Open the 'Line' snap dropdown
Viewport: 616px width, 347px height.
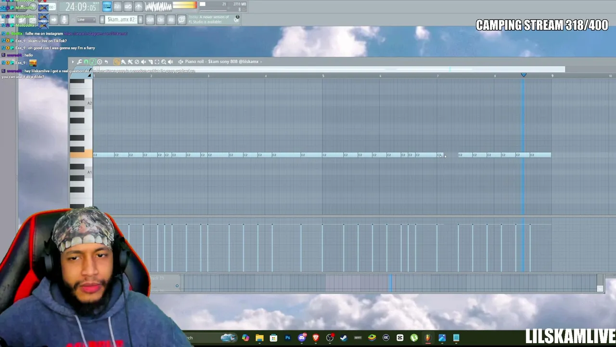tap(86, 19)
